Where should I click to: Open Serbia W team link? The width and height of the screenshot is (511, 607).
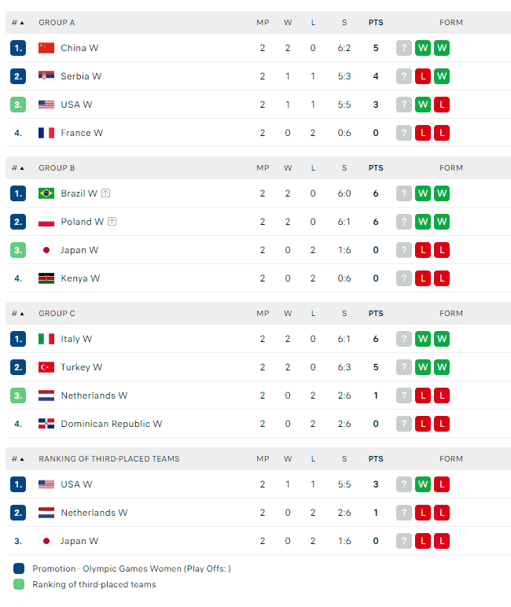pyautogui.click(x=81, y=76)
